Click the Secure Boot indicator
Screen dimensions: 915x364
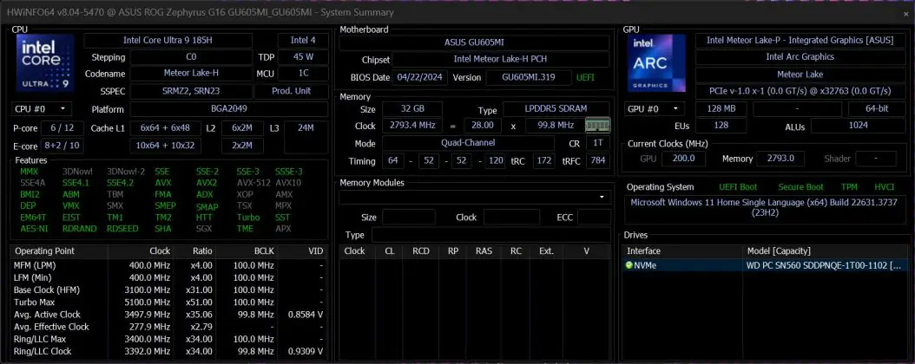[x=800, y=187]
